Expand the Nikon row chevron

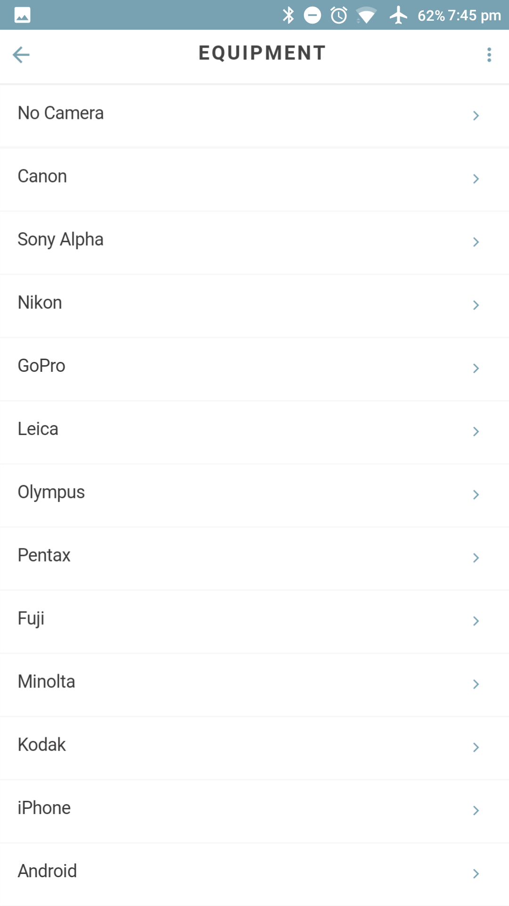pyautogui.click(x=476, y=305)
